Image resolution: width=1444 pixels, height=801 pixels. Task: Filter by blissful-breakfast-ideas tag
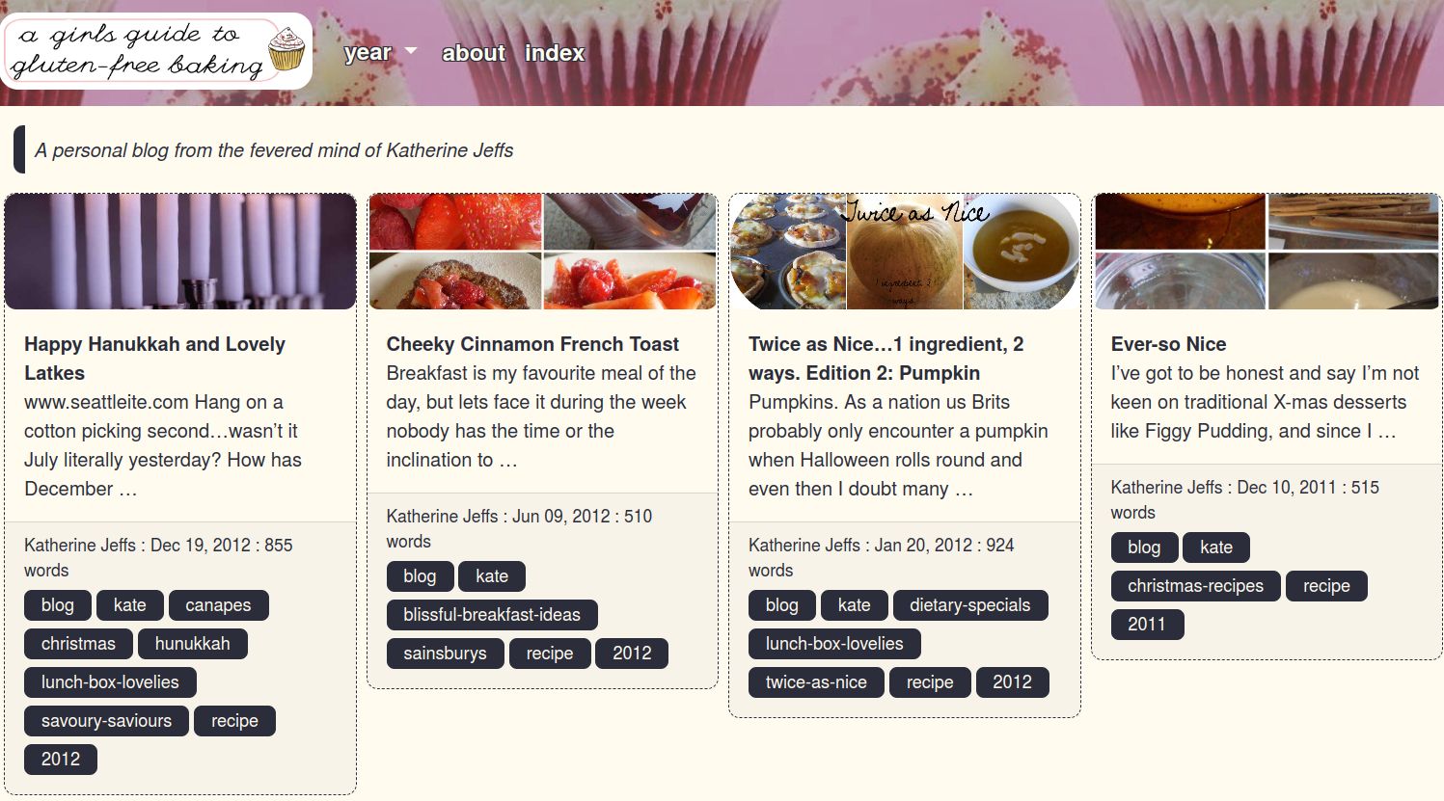point(492,615)
